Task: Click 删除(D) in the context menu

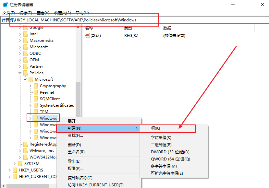Action: click(x=74, y=145)
